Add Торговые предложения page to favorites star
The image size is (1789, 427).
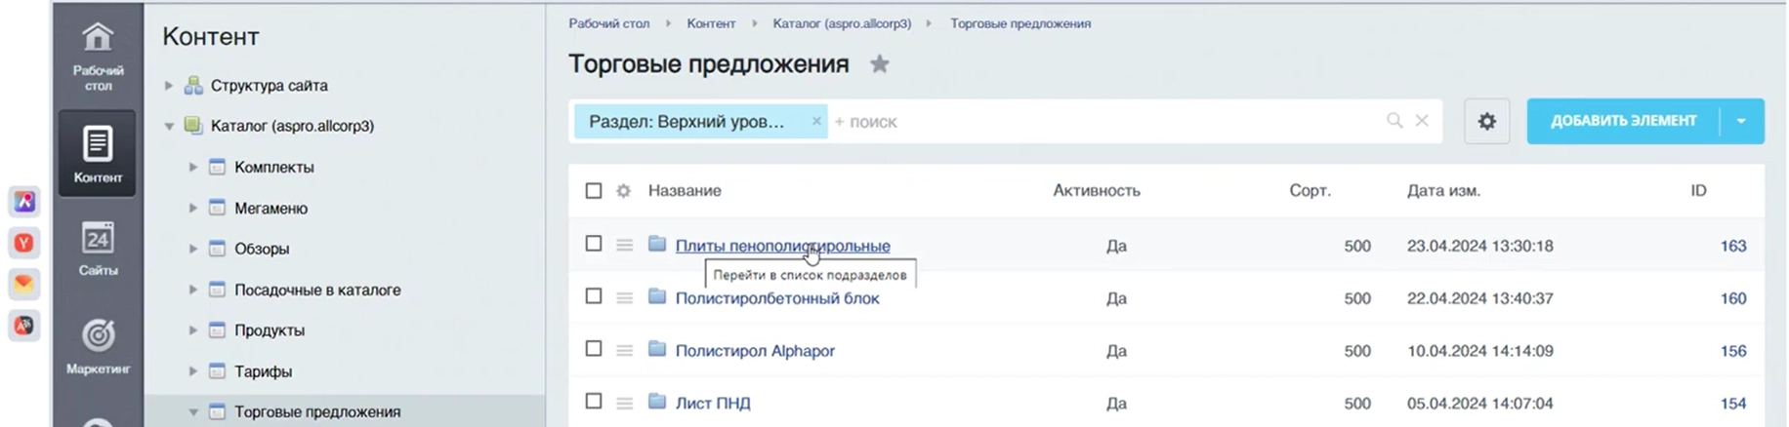[x=880, y=64]
